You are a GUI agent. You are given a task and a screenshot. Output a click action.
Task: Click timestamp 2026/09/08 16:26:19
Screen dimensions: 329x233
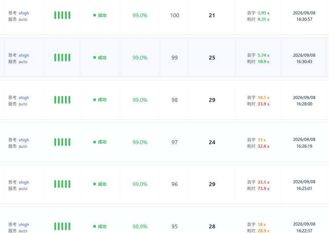[304, 143]
